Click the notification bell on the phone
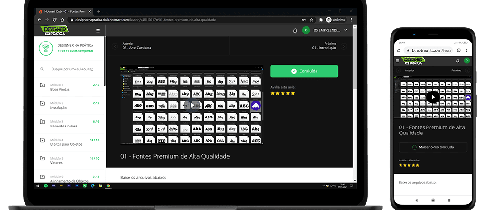This screenshot has width=483, height=210. click(x=458, y=61)
